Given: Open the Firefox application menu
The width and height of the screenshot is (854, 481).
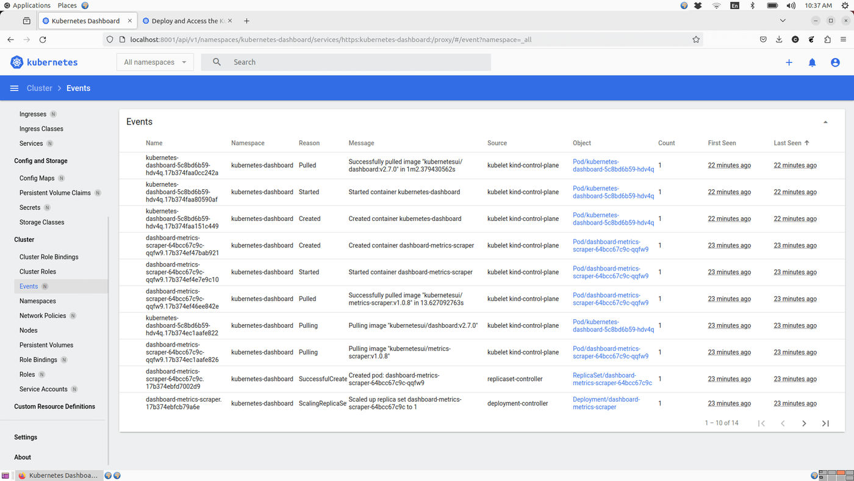Looking at the screenshot, I should coord(843,40).
